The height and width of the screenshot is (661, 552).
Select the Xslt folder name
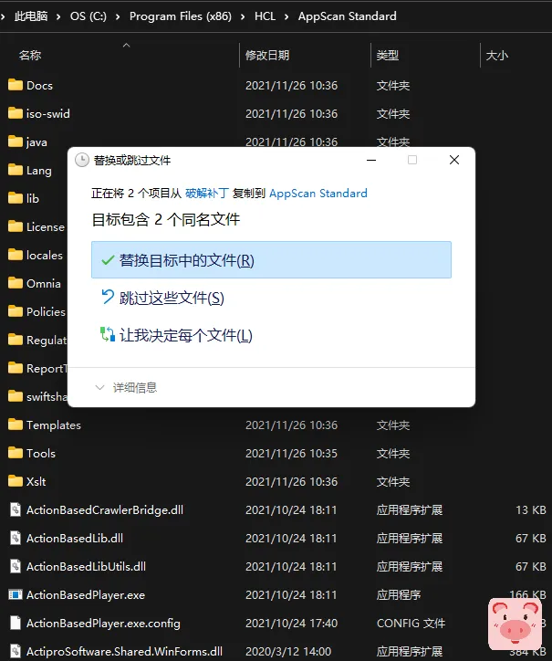(36, 481)
